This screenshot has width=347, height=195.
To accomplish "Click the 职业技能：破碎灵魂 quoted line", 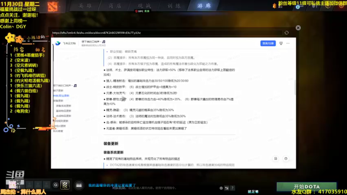I will click(123, 52).
